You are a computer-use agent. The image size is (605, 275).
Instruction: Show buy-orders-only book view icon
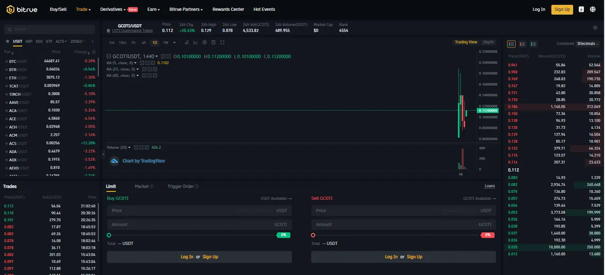click(x=533, y=44)
